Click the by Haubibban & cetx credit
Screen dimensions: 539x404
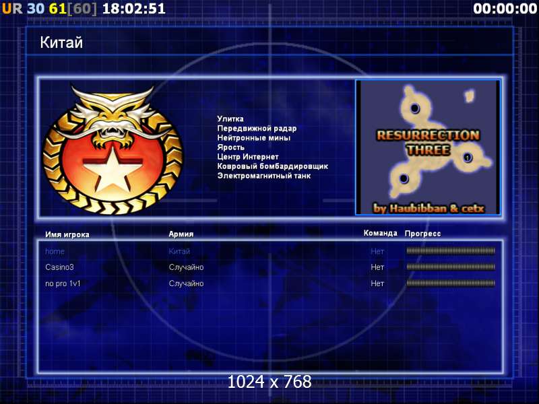click(429, 208)
